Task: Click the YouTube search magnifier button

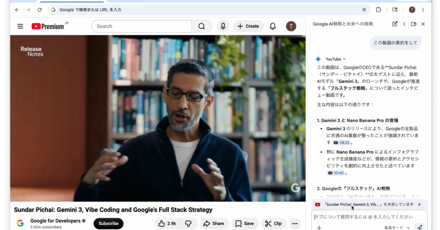Action: 201,26
